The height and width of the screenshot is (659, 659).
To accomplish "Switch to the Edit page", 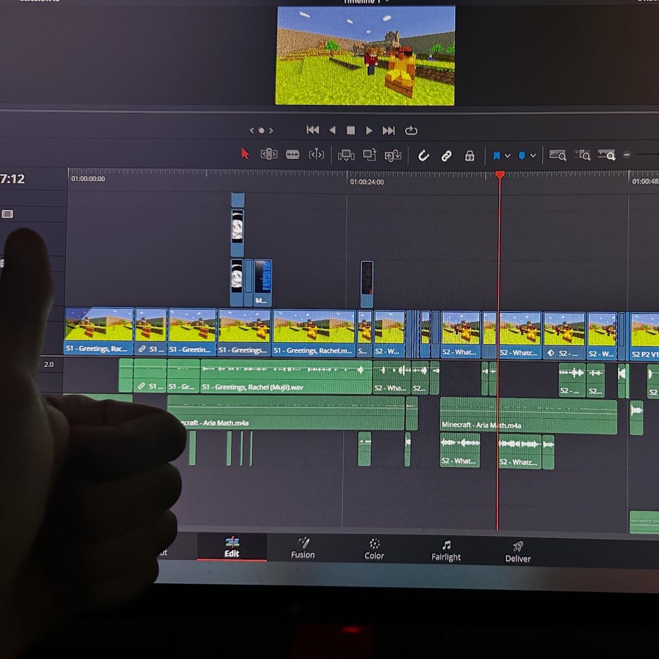I will [x=232, y=547].
